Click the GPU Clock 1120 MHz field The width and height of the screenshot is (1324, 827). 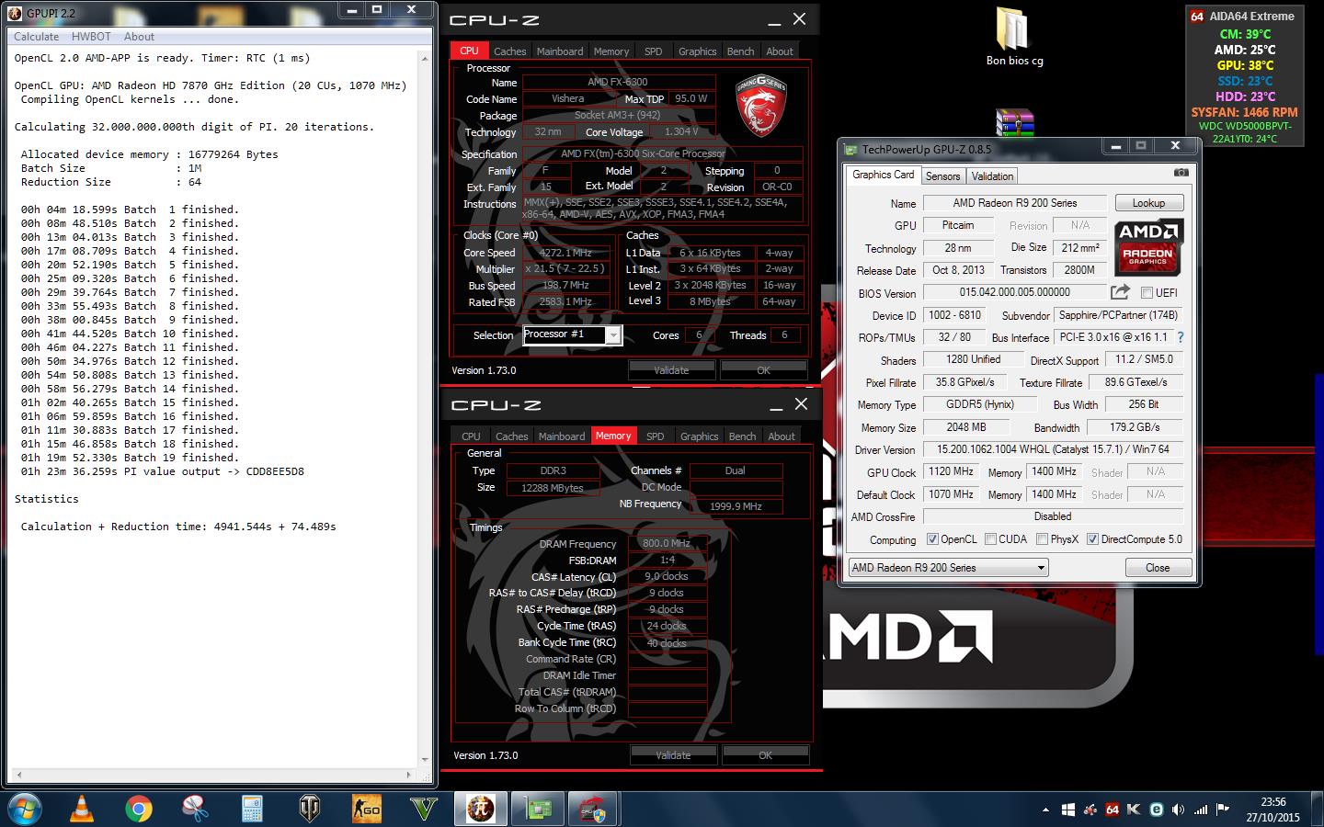pos(951,472)
